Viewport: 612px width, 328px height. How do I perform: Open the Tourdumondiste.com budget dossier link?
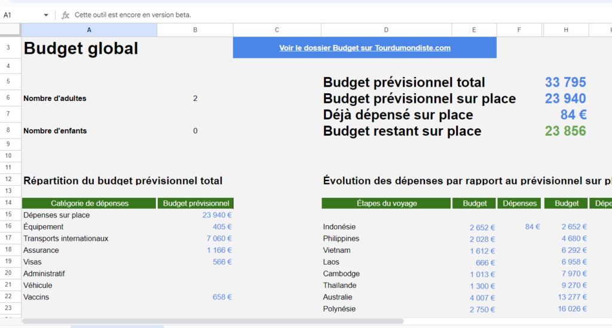tap(365, 48)
